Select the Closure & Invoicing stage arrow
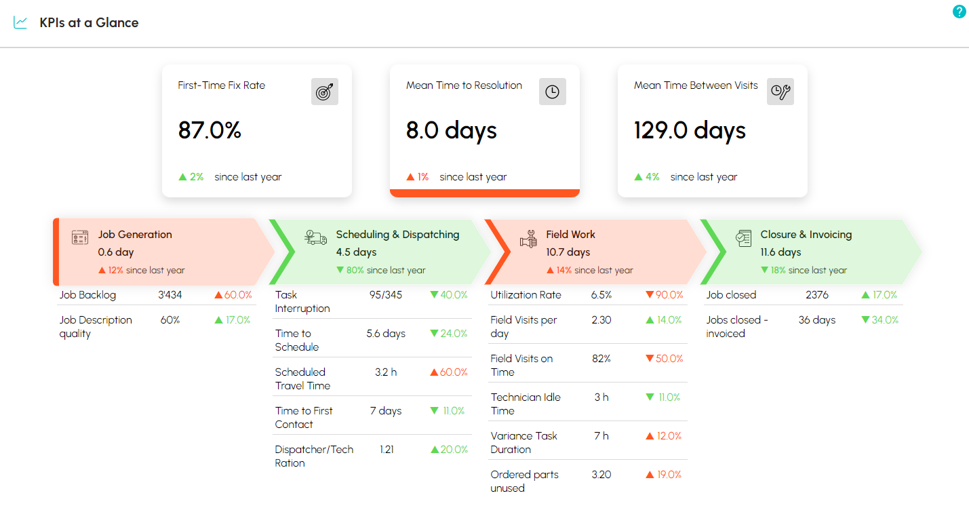 tap(811, 252)
